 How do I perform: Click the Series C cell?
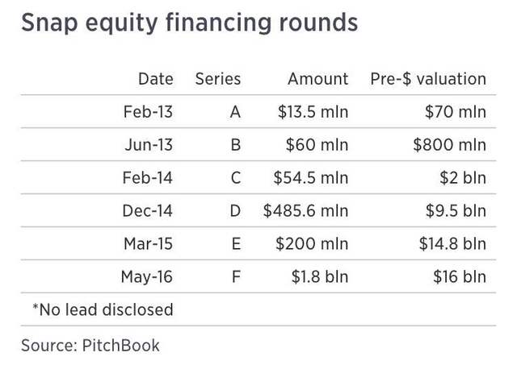click(x=236, y=178)
